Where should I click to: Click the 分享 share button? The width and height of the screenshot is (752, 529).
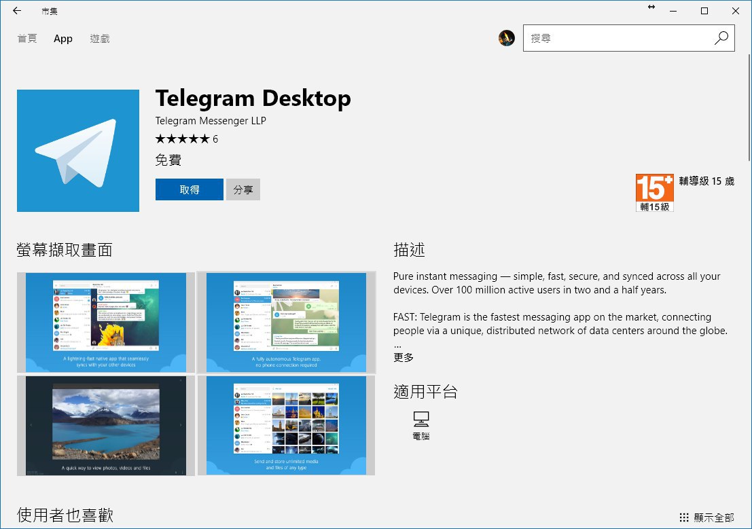243,189
